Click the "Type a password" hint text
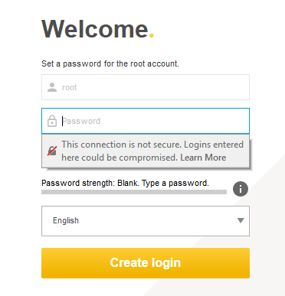 coord(175,183)
